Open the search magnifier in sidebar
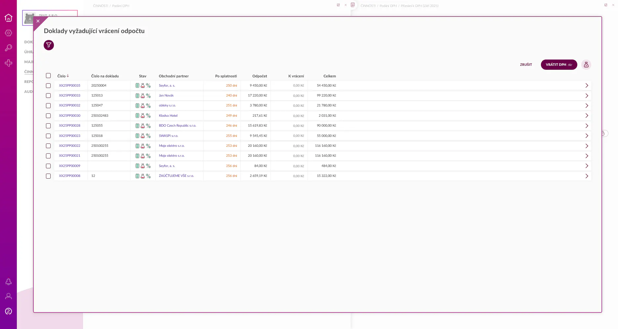Image resolution: width=618 pixels, height=329 pixels. click(9, 48)
